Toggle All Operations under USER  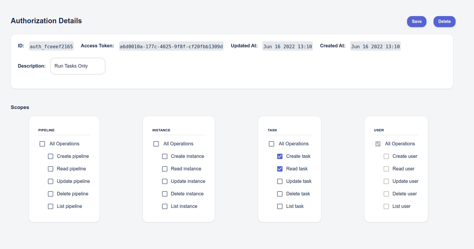[x=378, y=144]
